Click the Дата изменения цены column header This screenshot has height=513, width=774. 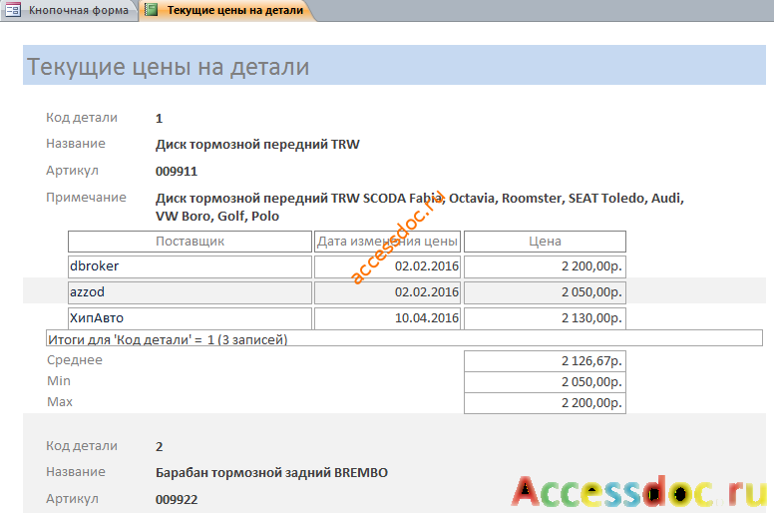(387, 242)
